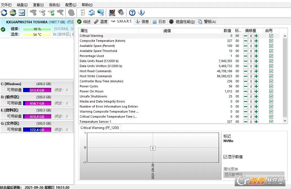291x189 pixels.
Task: Click the speaker sound icon in toolbar
Action: 121,13
